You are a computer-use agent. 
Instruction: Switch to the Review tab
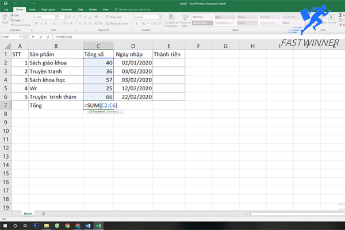click(93, 9)
